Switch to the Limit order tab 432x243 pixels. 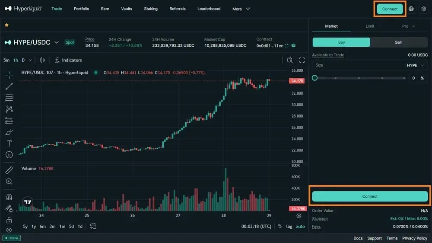(x=370, y=26)
